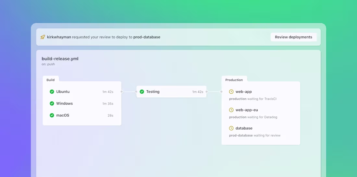Click the Build stage tab label

tap(51, 80)
